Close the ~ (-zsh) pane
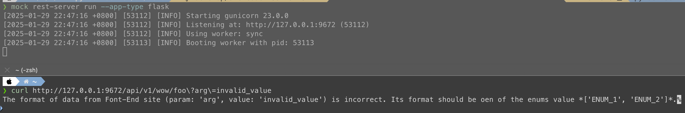685x113 pixels. (7, 70)
